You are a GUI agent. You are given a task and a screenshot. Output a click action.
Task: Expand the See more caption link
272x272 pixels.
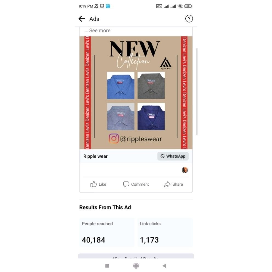point(100,30)
